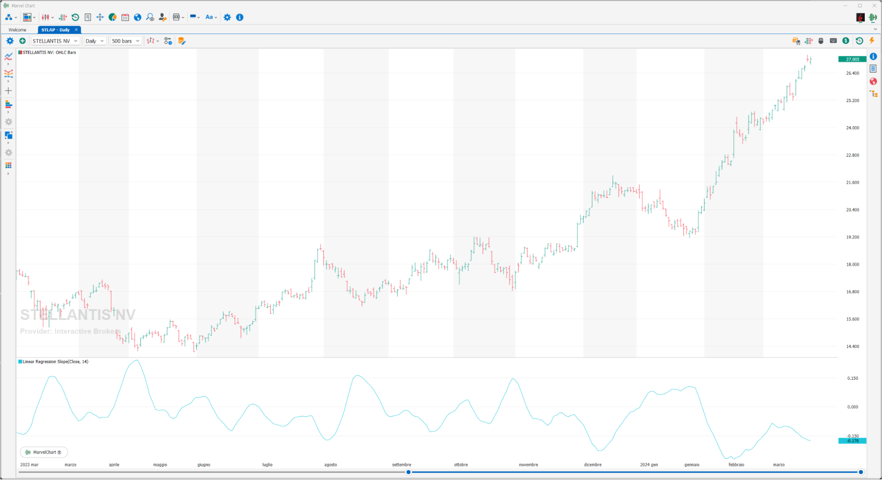Expand the tab list chevron at far right

click(875, 30)
